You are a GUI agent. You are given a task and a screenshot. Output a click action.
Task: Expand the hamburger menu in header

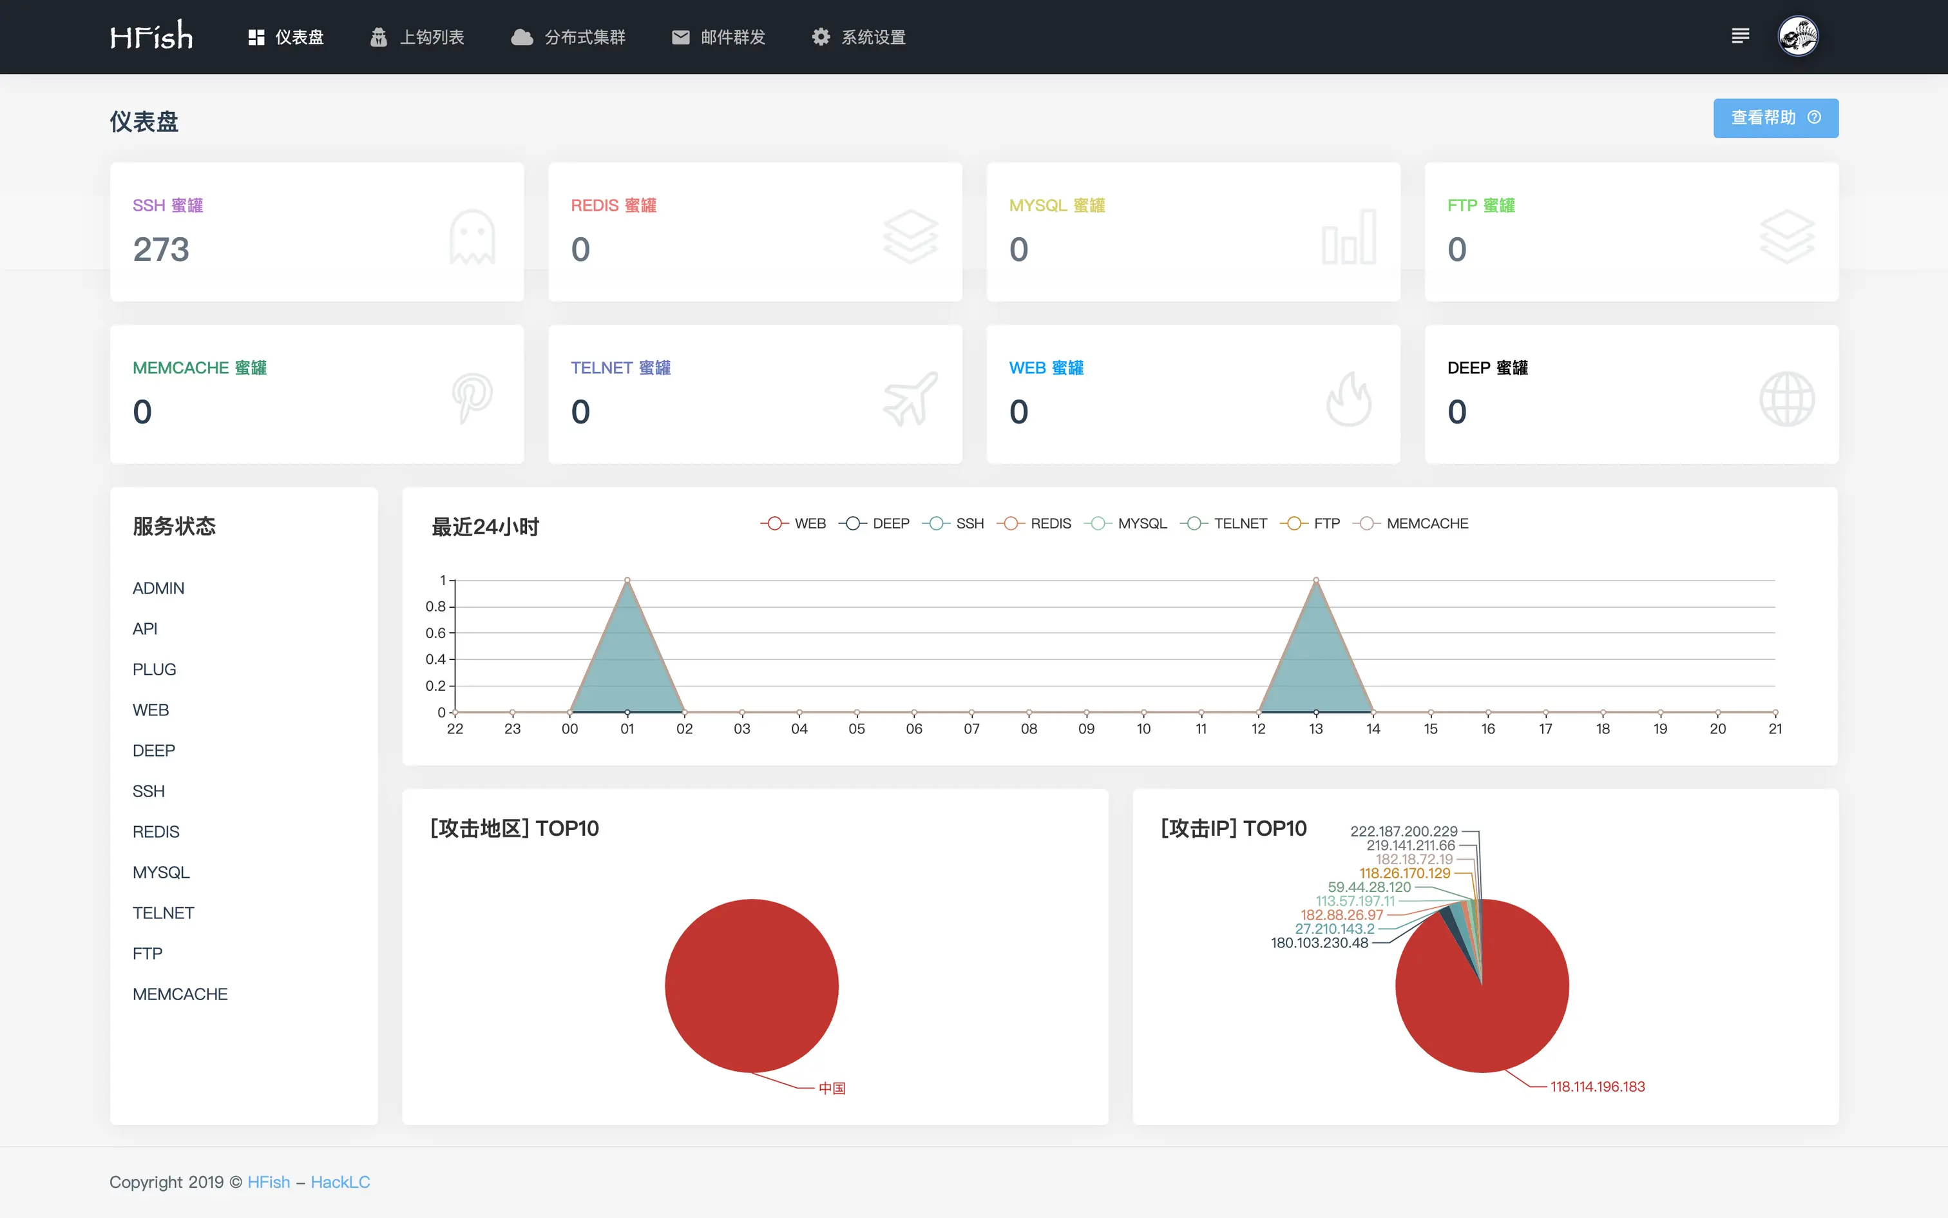[1741, 36]
